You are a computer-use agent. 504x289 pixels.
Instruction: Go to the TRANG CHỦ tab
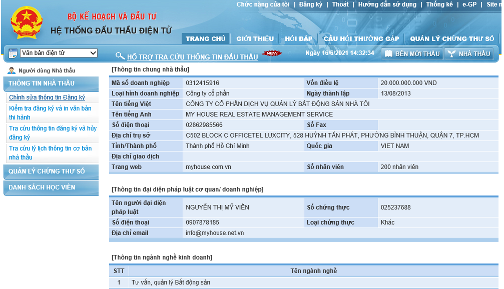(205, 39)
